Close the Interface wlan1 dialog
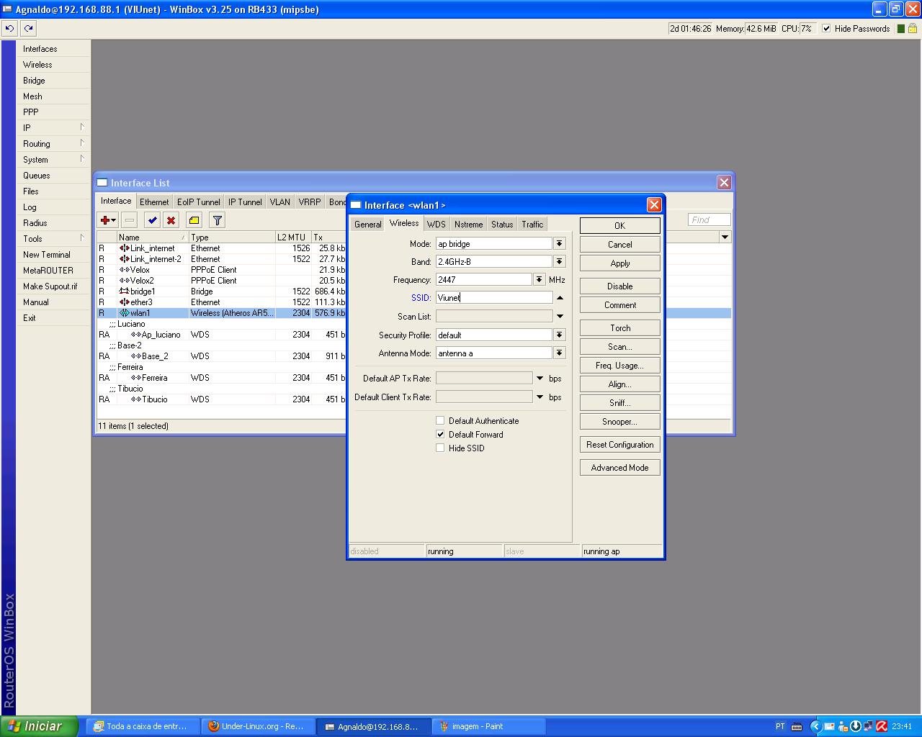 654,205
